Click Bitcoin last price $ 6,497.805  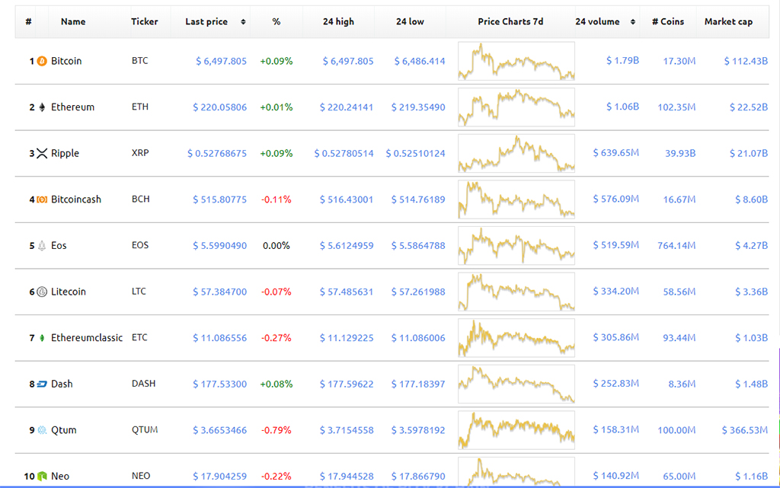[x=222, y=61]
